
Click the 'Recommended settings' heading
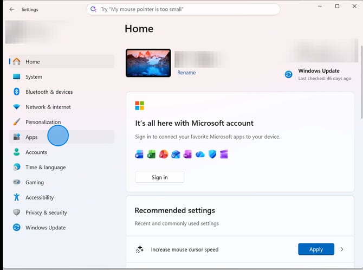tap(175, 210)
